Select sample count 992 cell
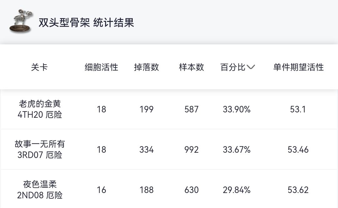338x208 pixels. [x=192, y=150]
